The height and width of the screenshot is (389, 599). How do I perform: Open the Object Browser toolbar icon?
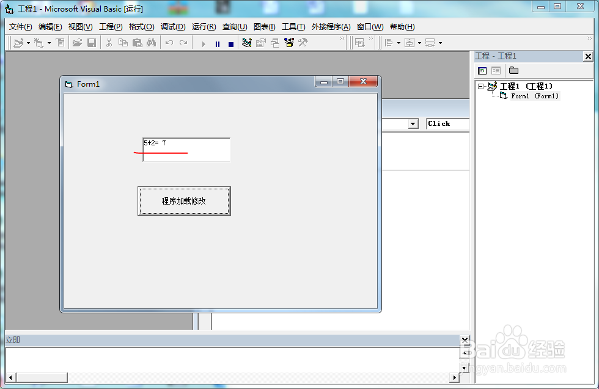pos(289,43)
